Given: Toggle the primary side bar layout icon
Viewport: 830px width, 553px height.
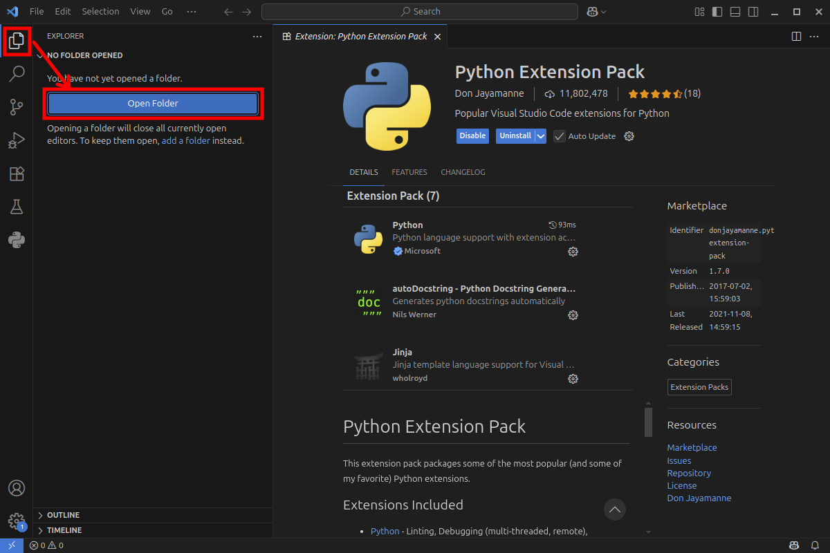Looking at the screenshot, I should pos(717,12).
